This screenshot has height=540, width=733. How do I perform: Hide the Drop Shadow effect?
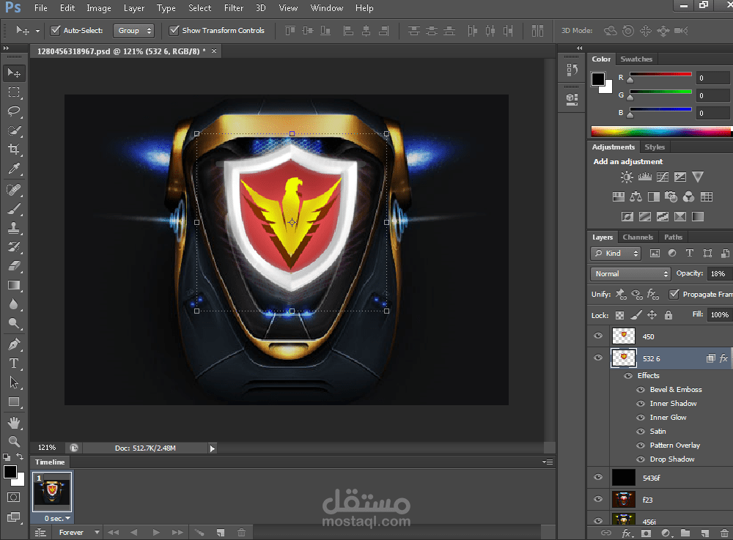coord(641,459)
